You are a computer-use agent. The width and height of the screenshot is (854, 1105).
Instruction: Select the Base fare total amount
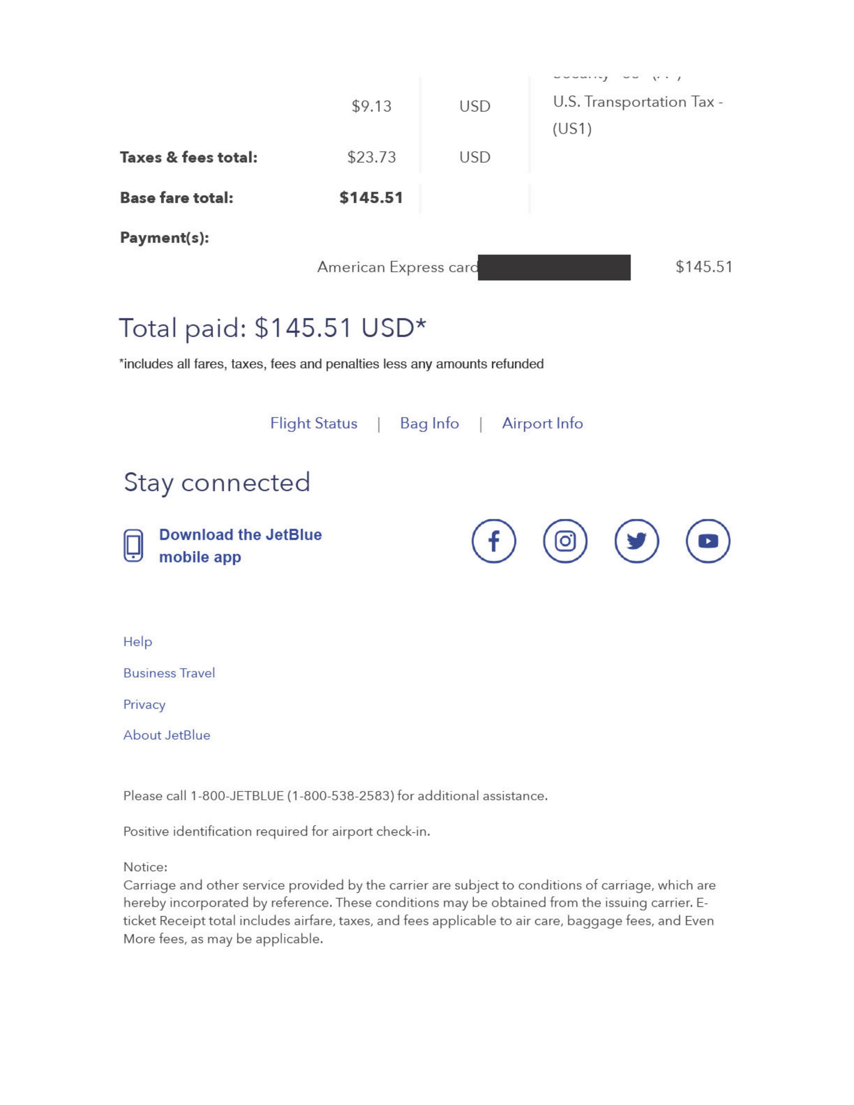pyautogui.click(x=371, y=198)
